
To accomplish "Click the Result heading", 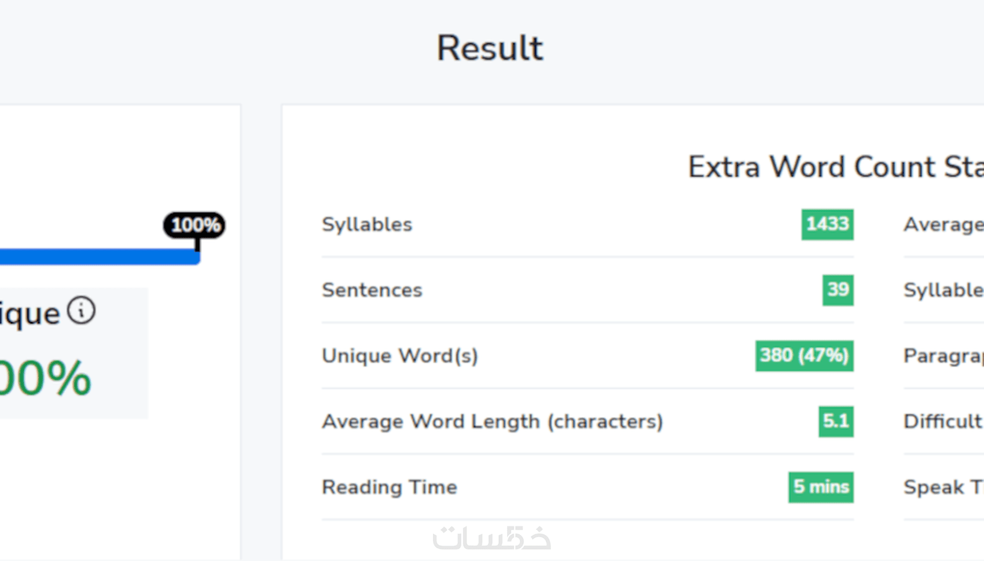I will pos(490,48).
